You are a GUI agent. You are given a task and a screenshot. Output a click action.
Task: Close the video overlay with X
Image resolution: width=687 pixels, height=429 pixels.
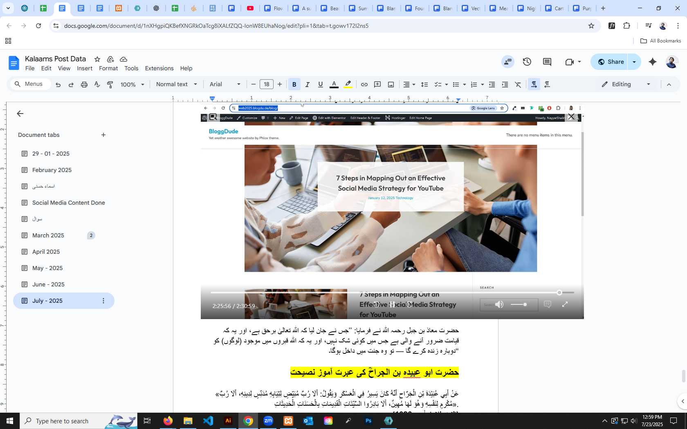coord(571,117)
